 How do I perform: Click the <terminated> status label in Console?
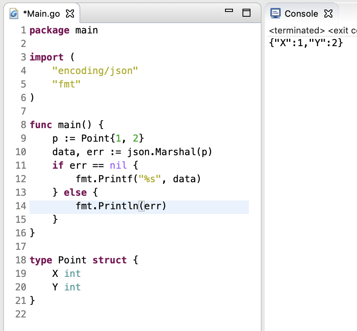coord(297,31)
